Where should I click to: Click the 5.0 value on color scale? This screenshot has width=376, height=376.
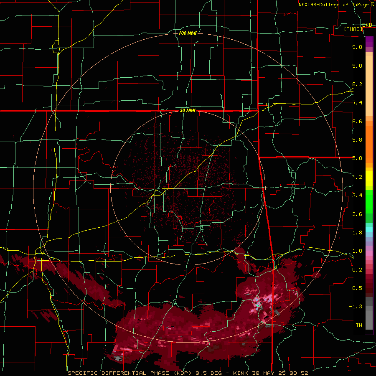point(357,158)
